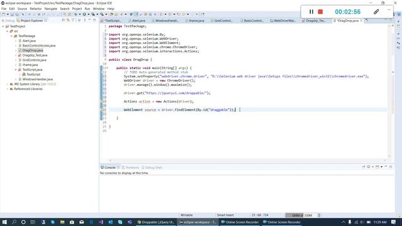Click the Debug bug toolbar icon
The height and width of the screenshot is (226, 402).
tap(75, 14)
